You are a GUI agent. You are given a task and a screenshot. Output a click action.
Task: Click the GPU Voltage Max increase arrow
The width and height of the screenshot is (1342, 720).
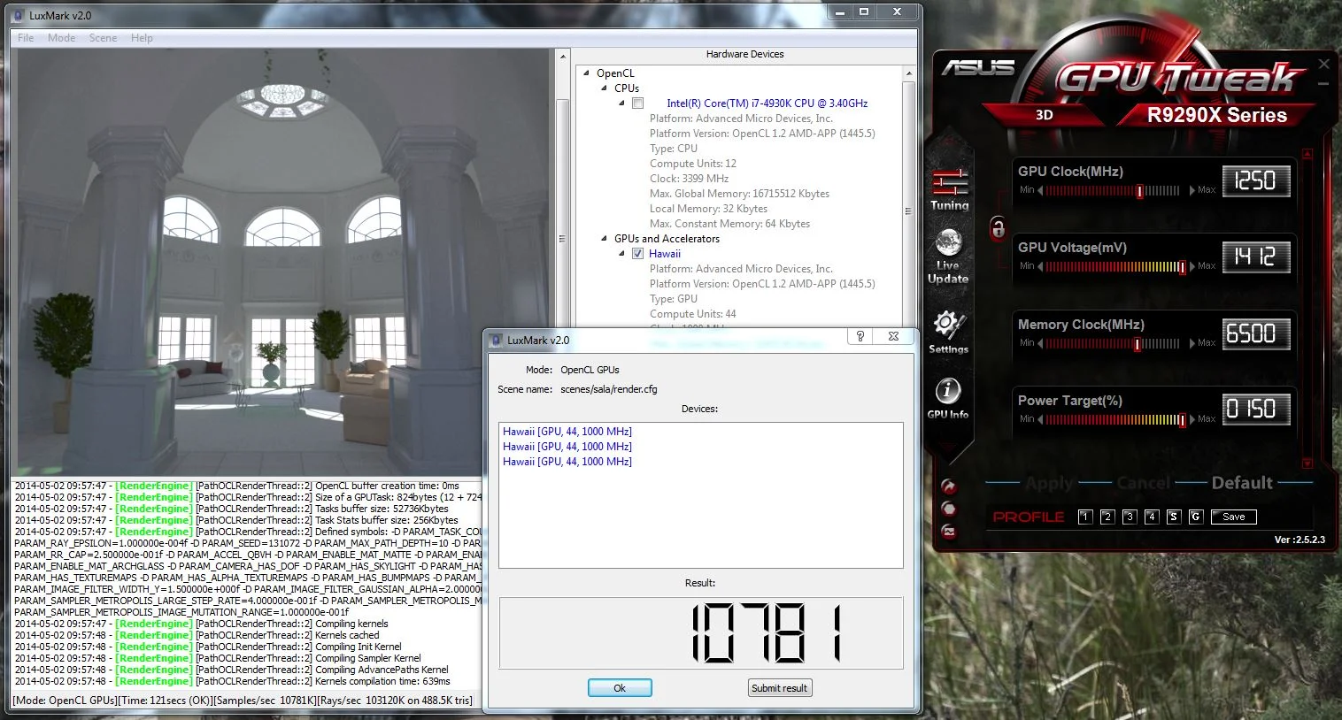point(1192,266)
